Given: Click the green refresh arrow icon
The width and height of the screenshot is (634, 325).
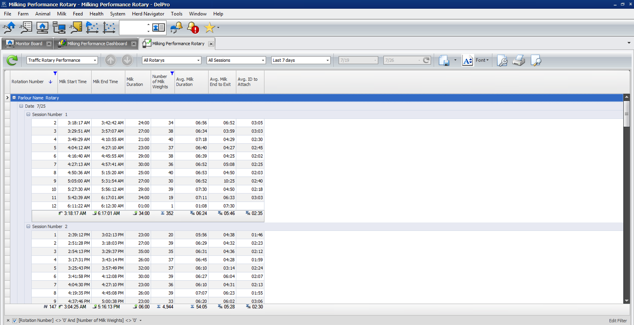Looking at the screenshot, I should coord(12,60).
